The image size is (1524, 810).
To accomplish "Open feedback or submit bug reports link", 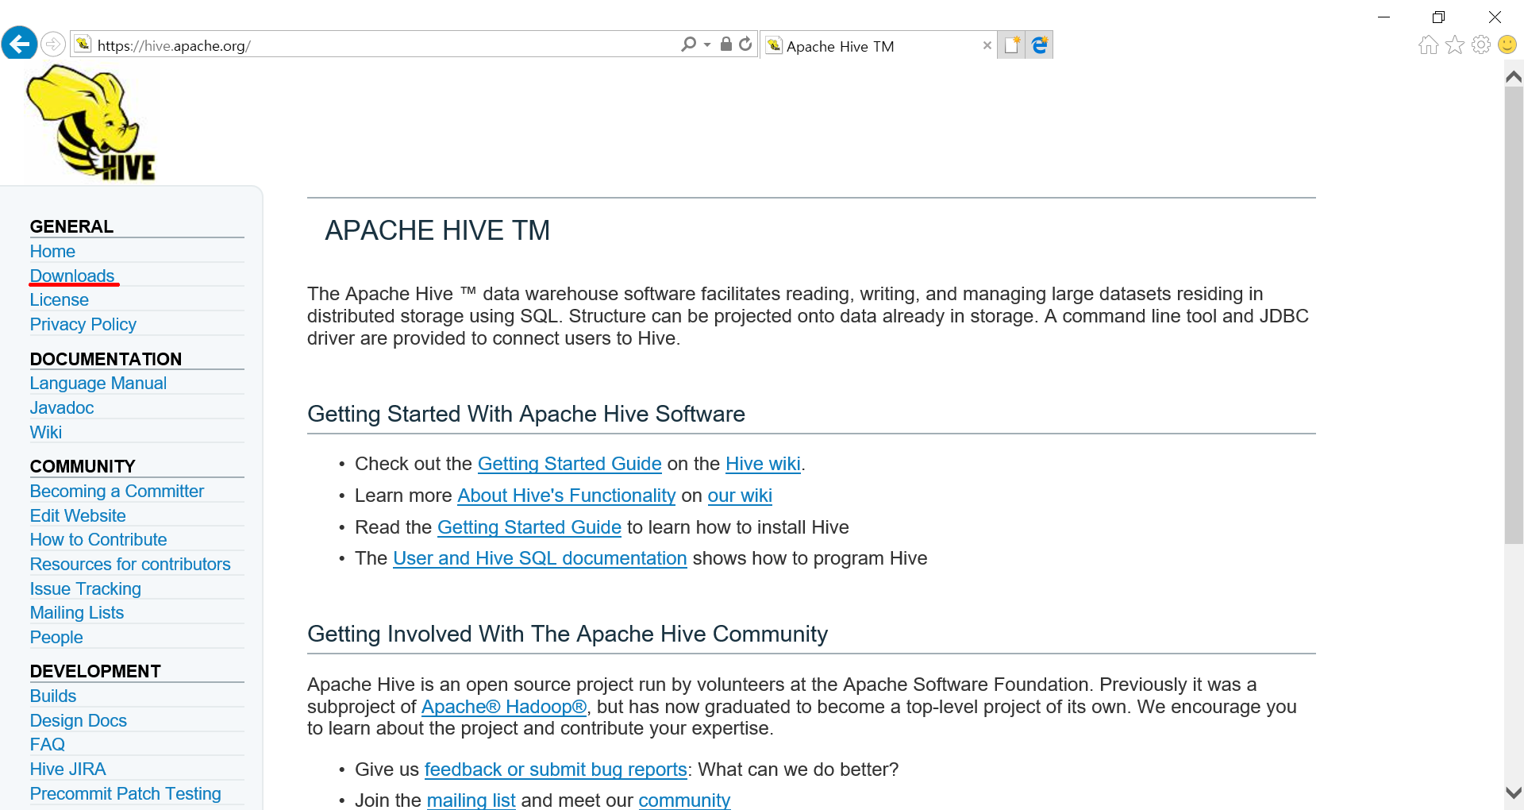I will (556, 769).
